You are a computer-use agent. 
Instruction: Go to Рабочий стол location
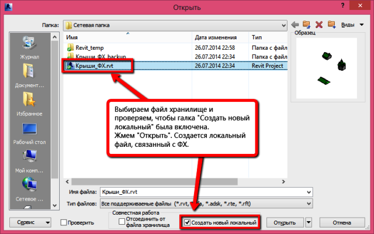(29, 133)
